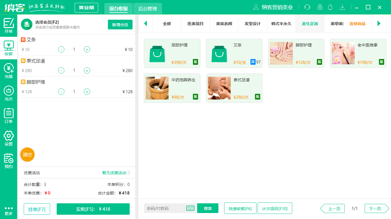This screenshot has height=219, width=391.
Task: Click the 实收[F5] ¥418 button
Action: click(x=93, y=209)
